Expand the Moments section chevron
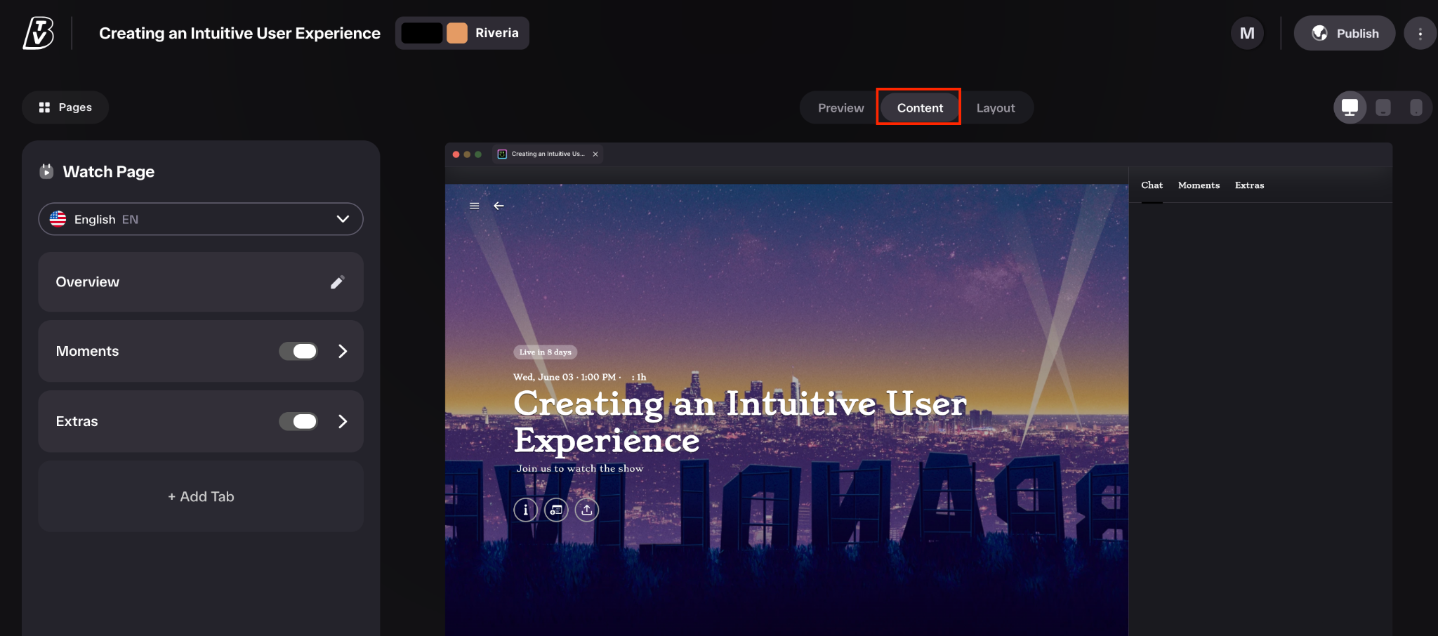This screenshot has width=1438, height=636. (x=343, y=351)
